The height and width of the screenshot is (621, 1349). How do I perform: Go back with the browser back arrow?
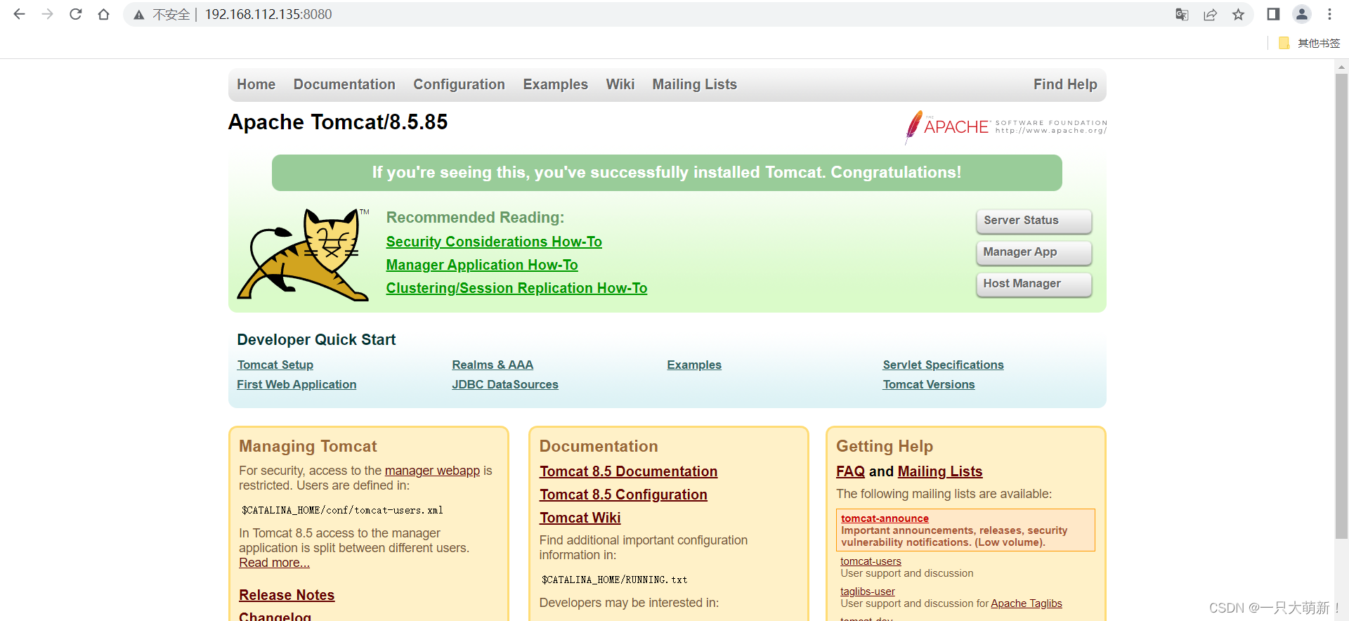tap(19, 14)
